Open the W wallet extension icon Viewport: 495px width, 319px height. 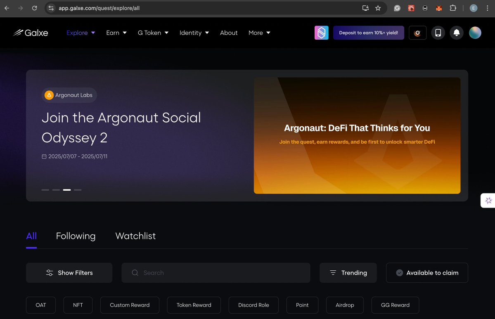(x=425, y=8)
